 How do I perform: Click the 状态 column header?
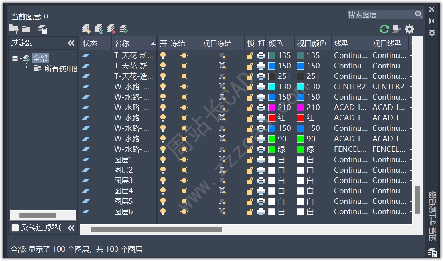[95, 44]
